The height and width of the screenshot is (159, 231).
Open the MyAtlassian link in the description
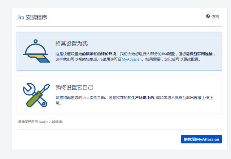click(132, 59)
